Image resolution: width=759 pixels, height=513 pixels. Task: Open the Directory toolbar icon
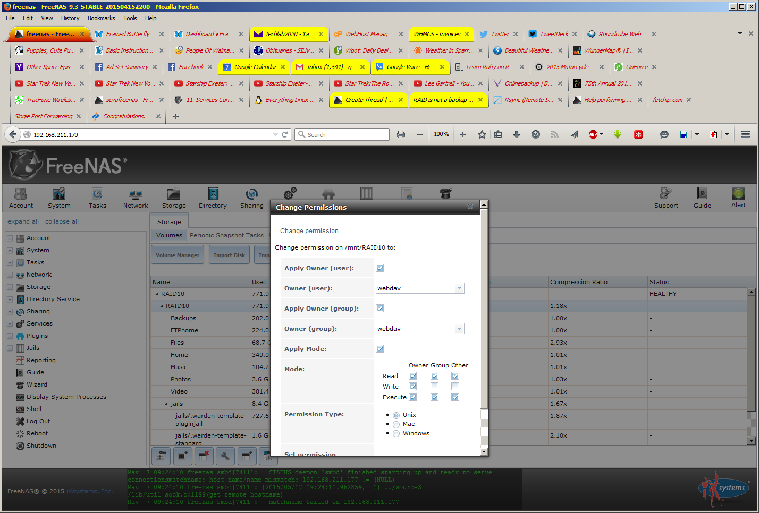pyautogui.click(x=213, y=198)
